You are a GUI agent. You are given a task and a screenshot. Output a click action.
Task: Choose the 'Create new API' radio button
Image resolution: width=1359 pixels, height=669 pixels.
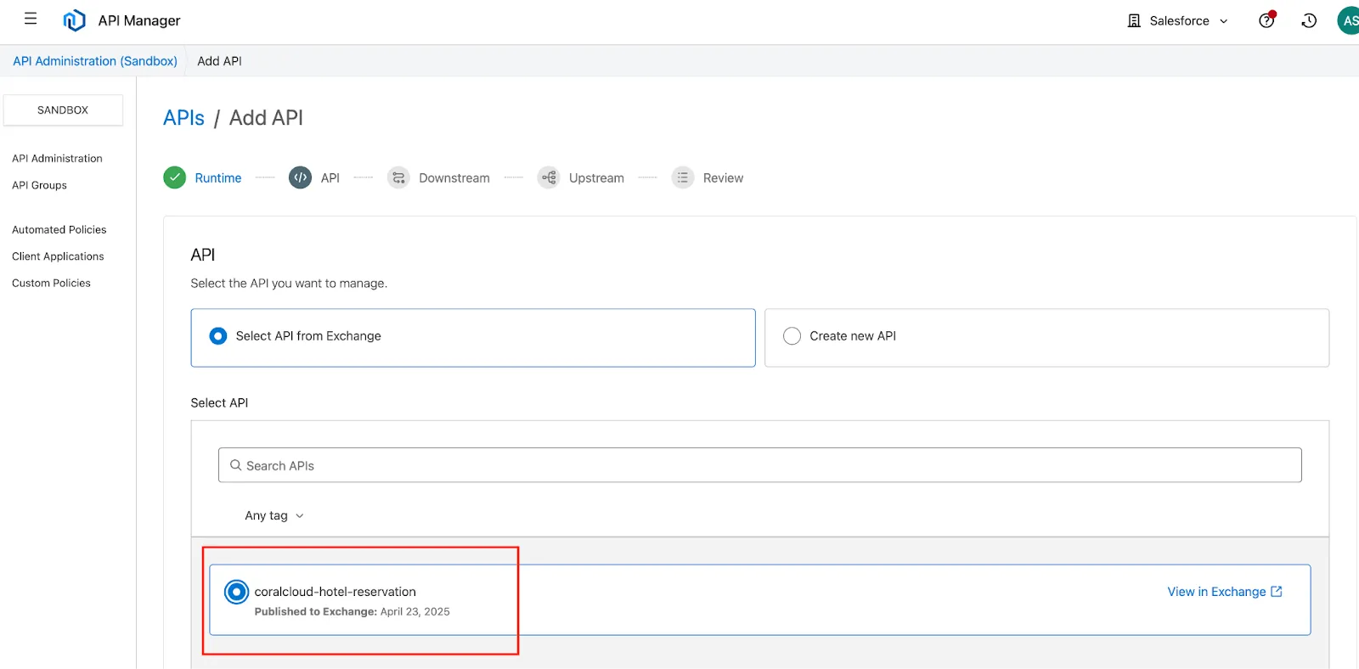tap(792, 336)
